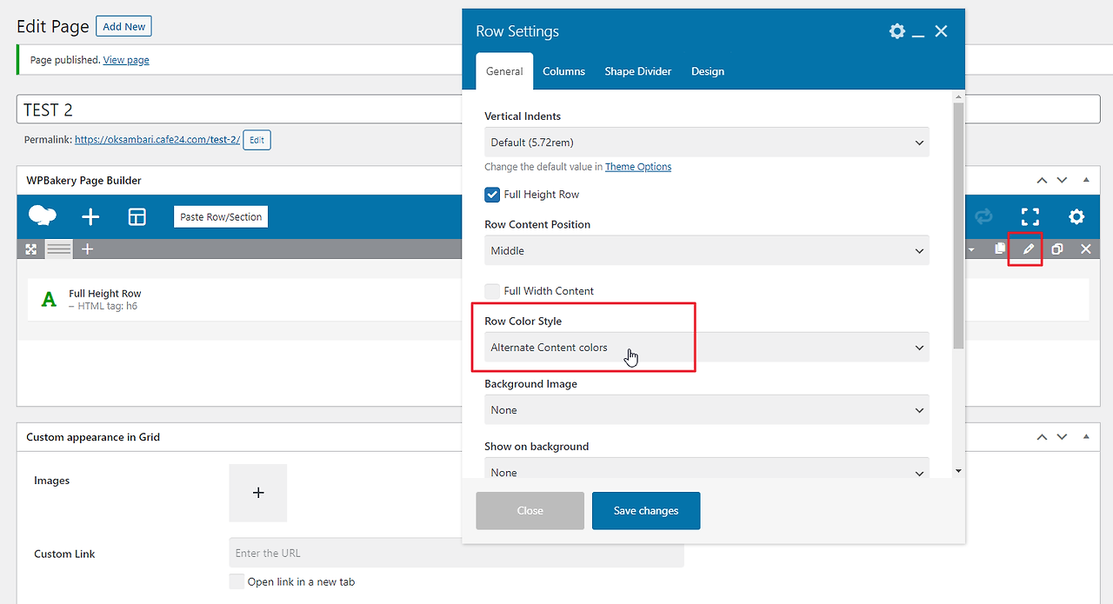Click the undo/redo arrows icon in toolbar
Viewport: 1113px width, 604px height.
pos(984,216)
